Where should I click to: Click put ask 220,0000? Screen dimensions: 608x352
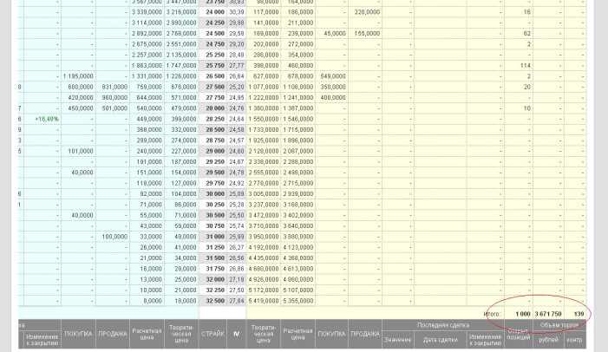367,12
